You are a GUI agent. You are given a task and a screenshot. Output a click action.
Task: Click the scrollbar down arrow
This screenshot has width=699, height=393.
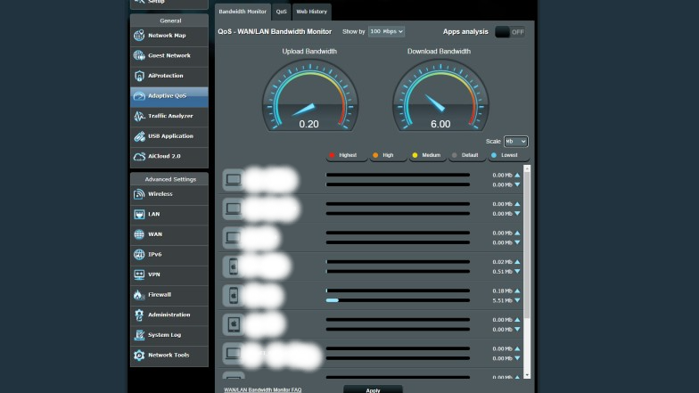(x=527, y=375)
